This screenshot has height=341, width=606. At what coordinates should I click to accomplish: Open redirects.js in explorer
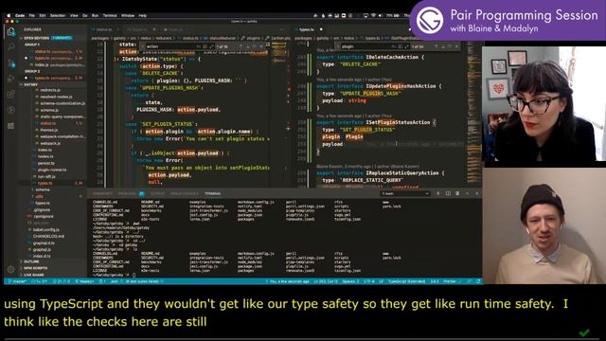click(50, 90)
